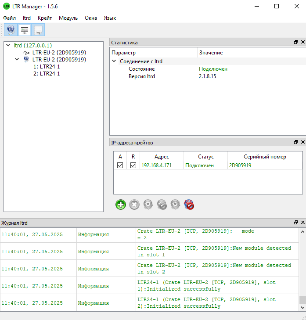Image resolution: width=306 pixels, height=320 pixels.
Task: Open the Крейт menu
Action: (x=45, y=18)
